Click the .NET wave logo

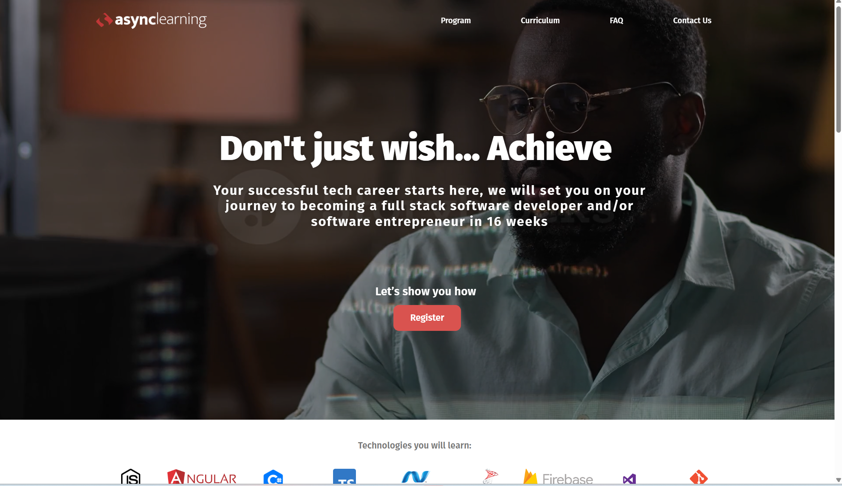click(415, 477)
